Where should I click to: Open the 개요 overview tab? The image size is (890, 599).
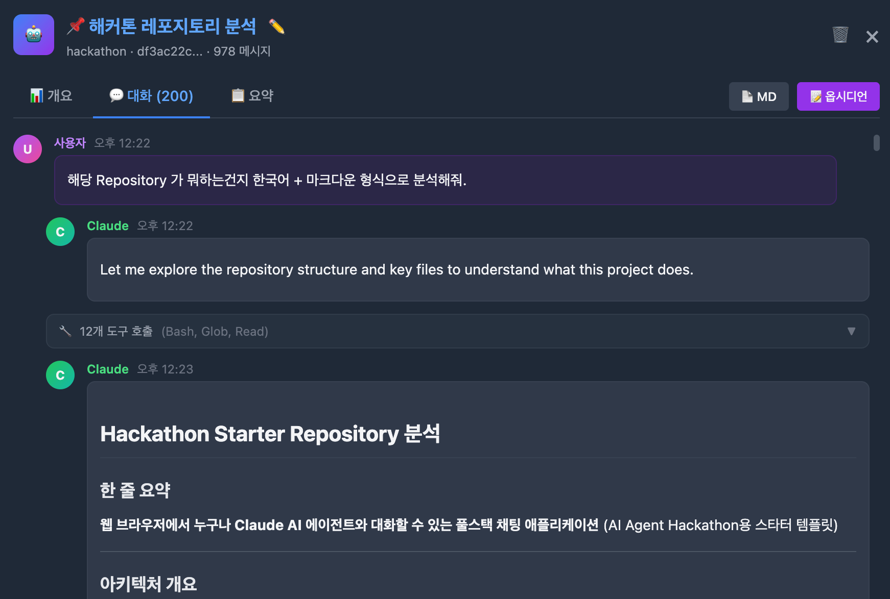51,96
